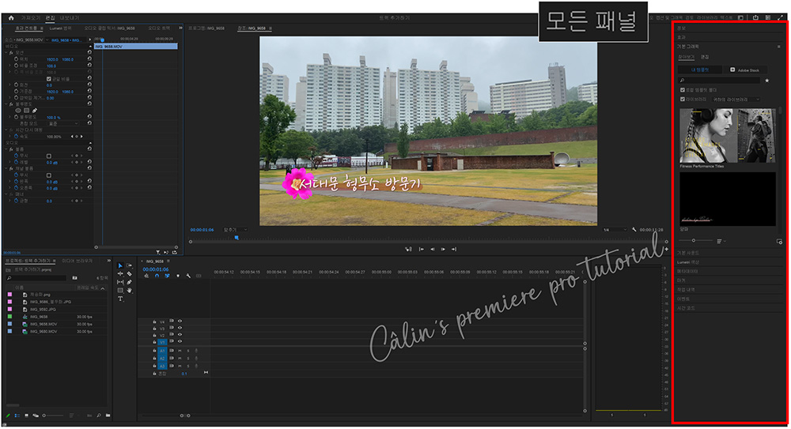Switch project panel to Icon view
Viewport: 791px width, 429px height.
(26, 416)
